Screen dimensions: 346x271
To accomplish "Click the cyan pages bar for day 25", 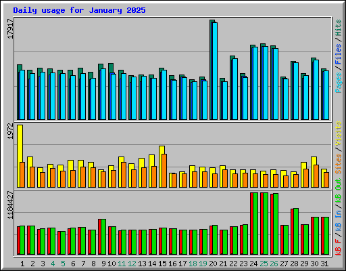I will click(266, 83).
